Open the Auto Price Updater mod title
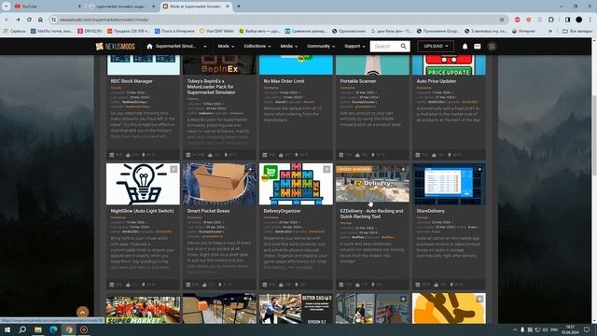Viewport: 597px width, 336px height. click(x=437, y=81)
